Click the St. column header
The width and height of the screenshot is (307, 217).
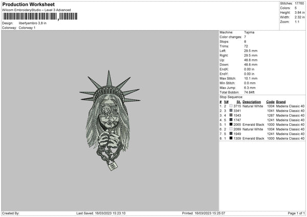[x=238, y=102]
